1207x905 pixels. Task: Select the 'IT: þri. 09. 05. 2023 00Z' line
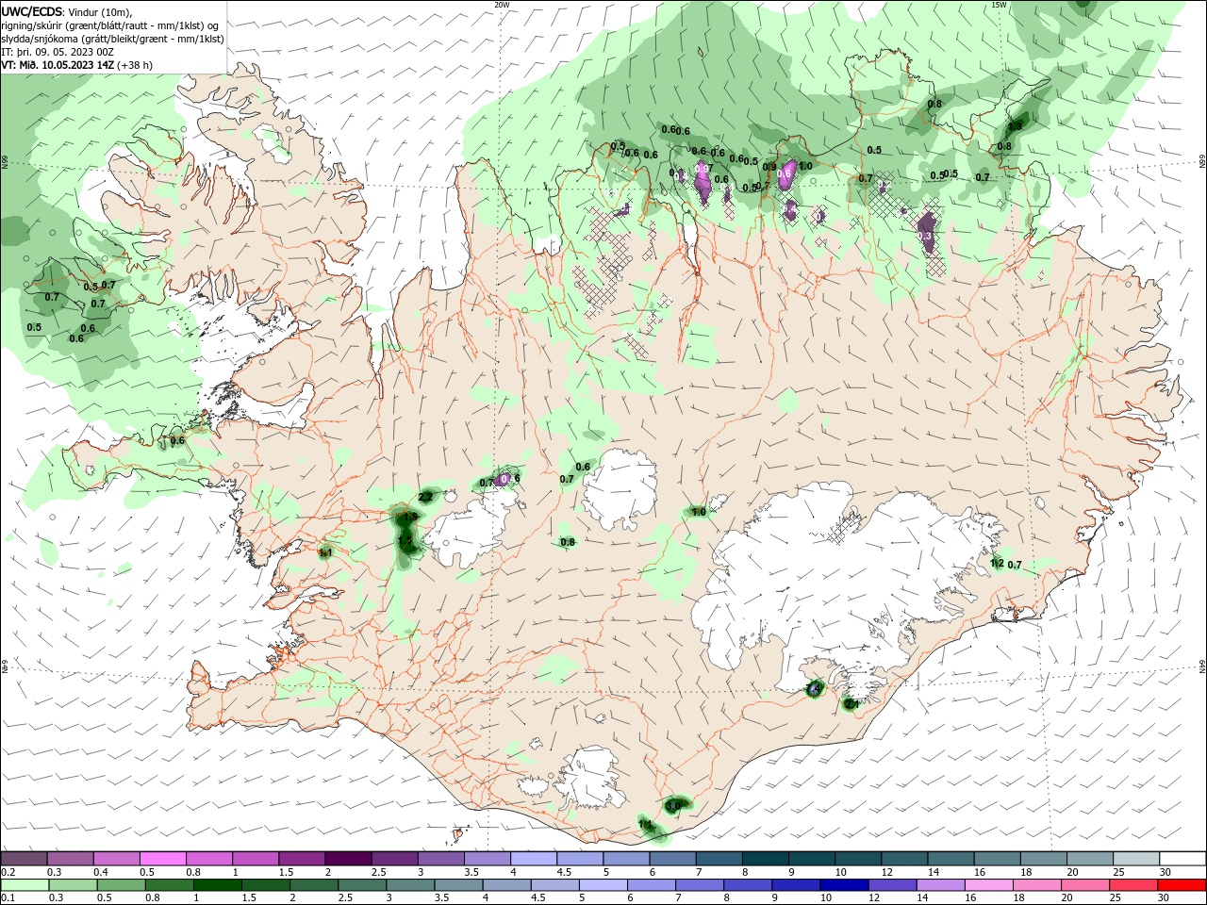pyautogui.click(x=57, y=52)
